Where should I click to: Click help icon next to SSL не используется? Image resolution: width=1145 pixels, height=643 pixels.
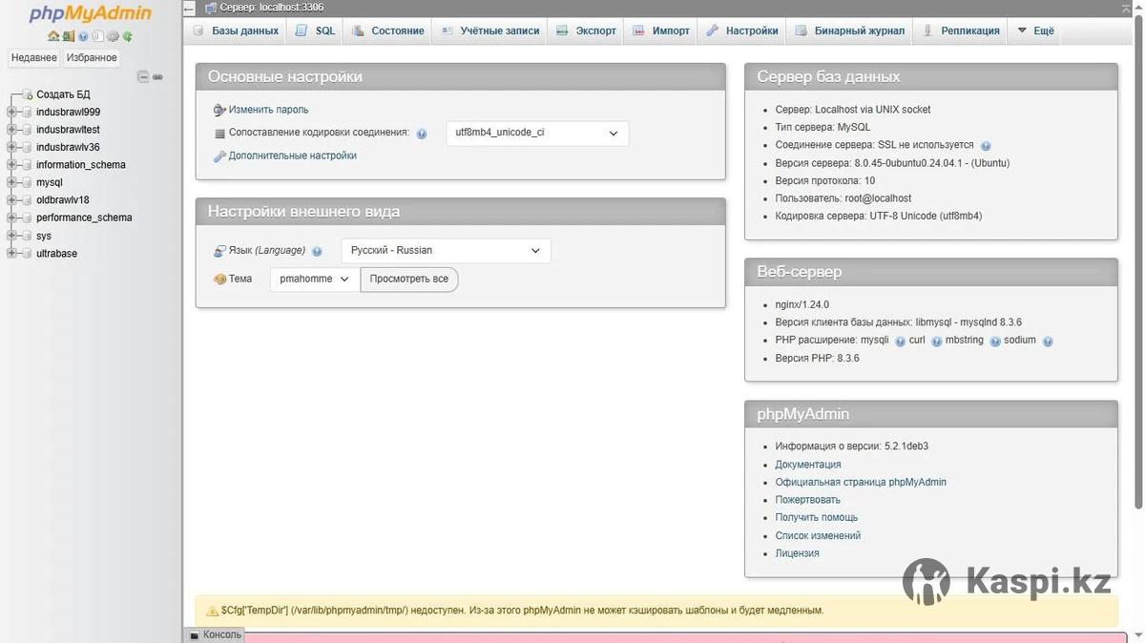tap(986, 146)
